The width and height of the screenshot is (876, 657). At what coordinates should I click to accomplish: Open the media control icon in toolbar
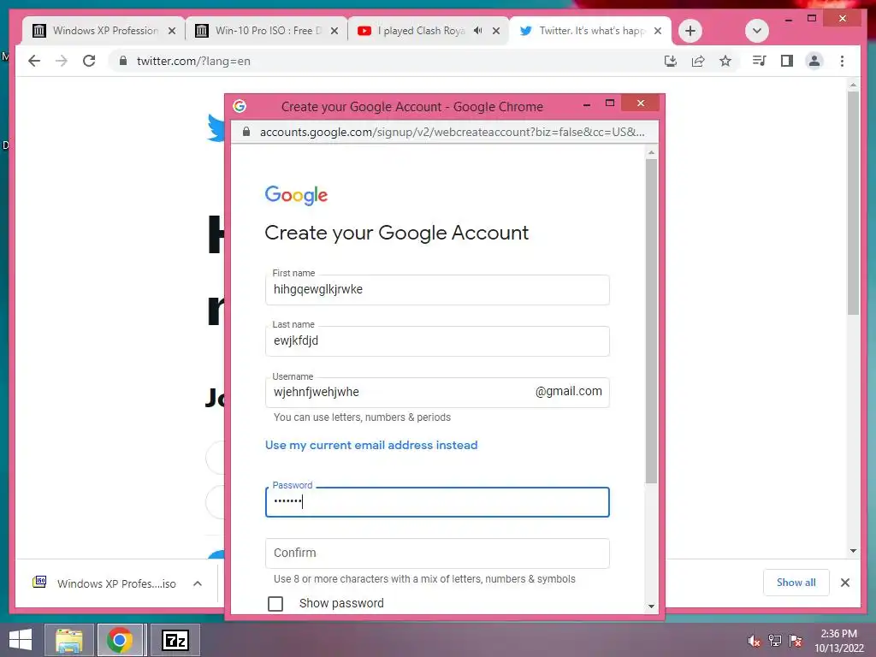[x=759, y=61]
